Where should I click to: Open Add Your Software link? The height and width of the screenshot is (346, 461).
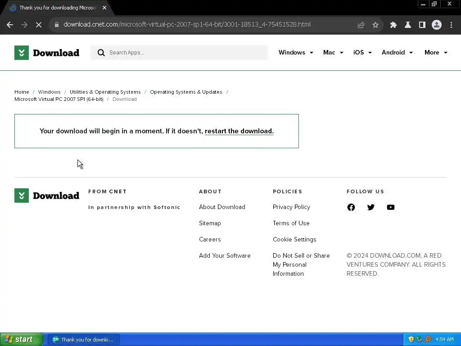pyautogui.click(x=225, y=255)
